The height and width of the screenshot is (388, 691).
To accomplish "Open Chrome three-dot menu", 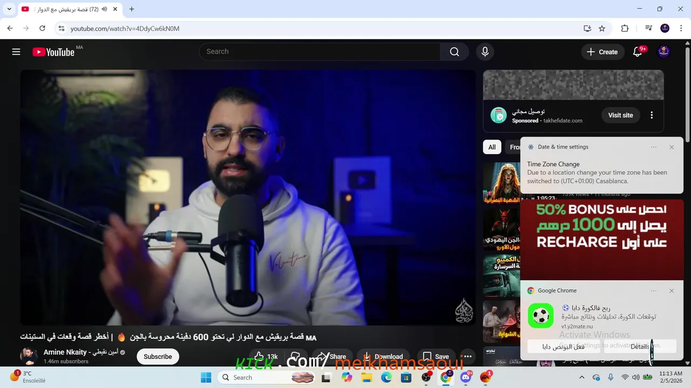I will click(x=681, y=29).
